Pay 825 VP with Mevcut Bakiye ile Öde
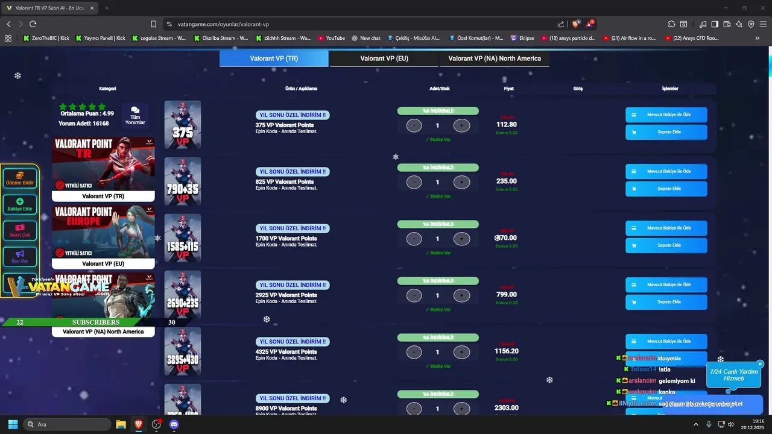The height and width of the screenshot is (434, 772). point(666,171)
